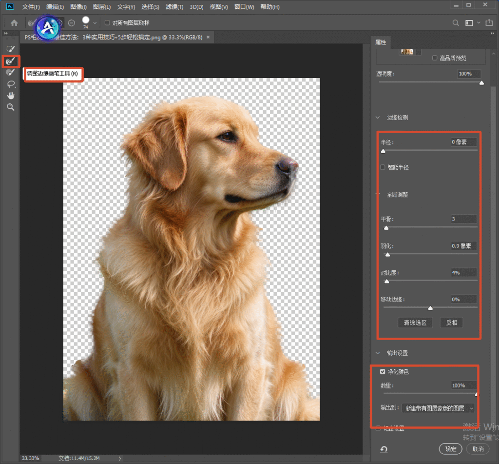Click the 移动边缘 slider handle

[430, 308]
